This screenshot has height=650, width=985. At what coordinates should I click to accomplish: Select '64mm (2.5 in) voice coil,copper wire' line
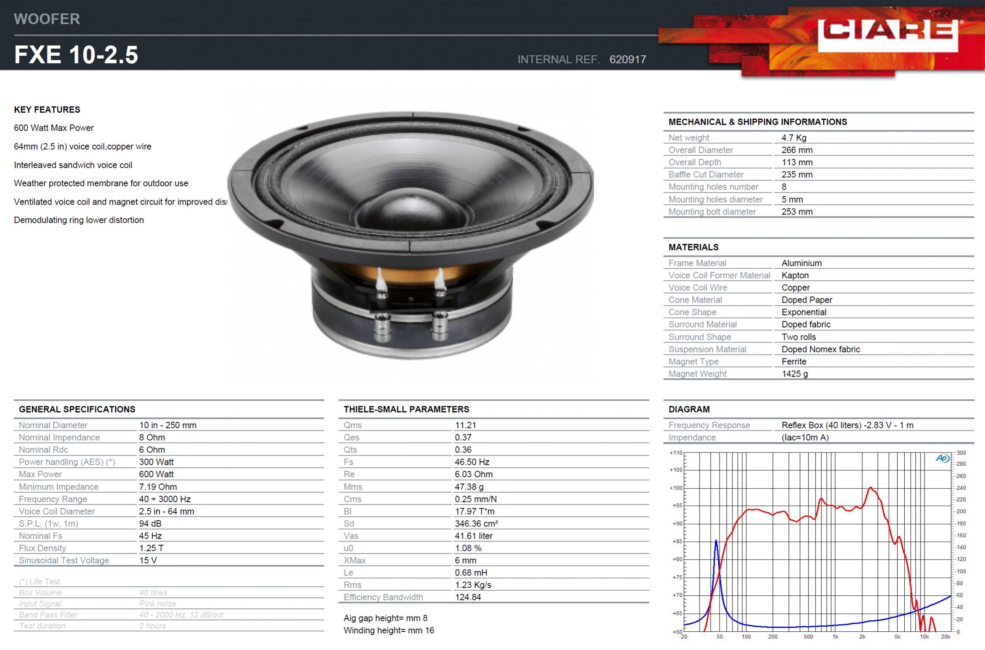82,146
